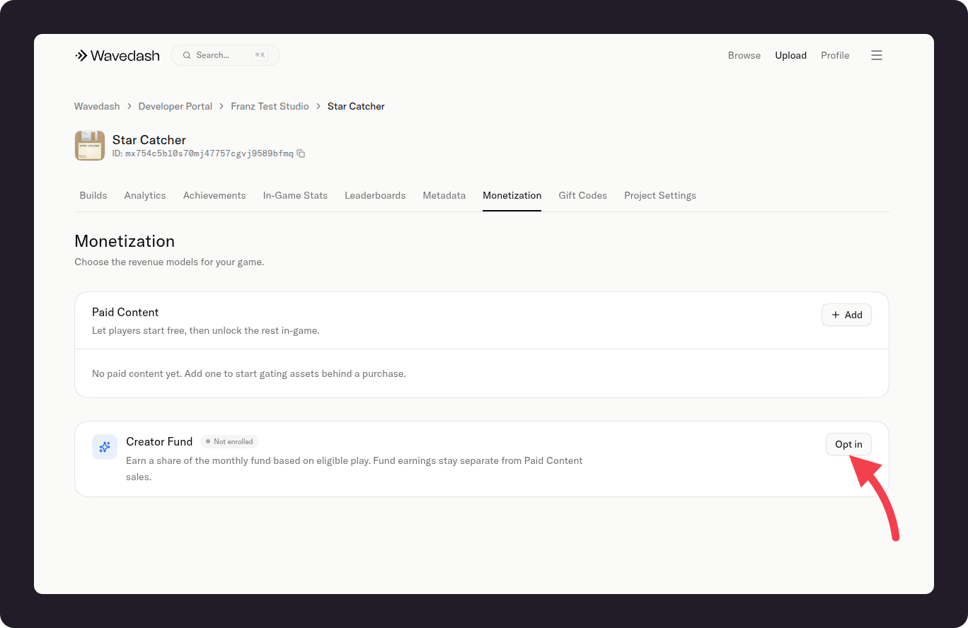Open Profile in top navigation
The width and height of the screenshot is (968, 628).
(x=835, y=55)
